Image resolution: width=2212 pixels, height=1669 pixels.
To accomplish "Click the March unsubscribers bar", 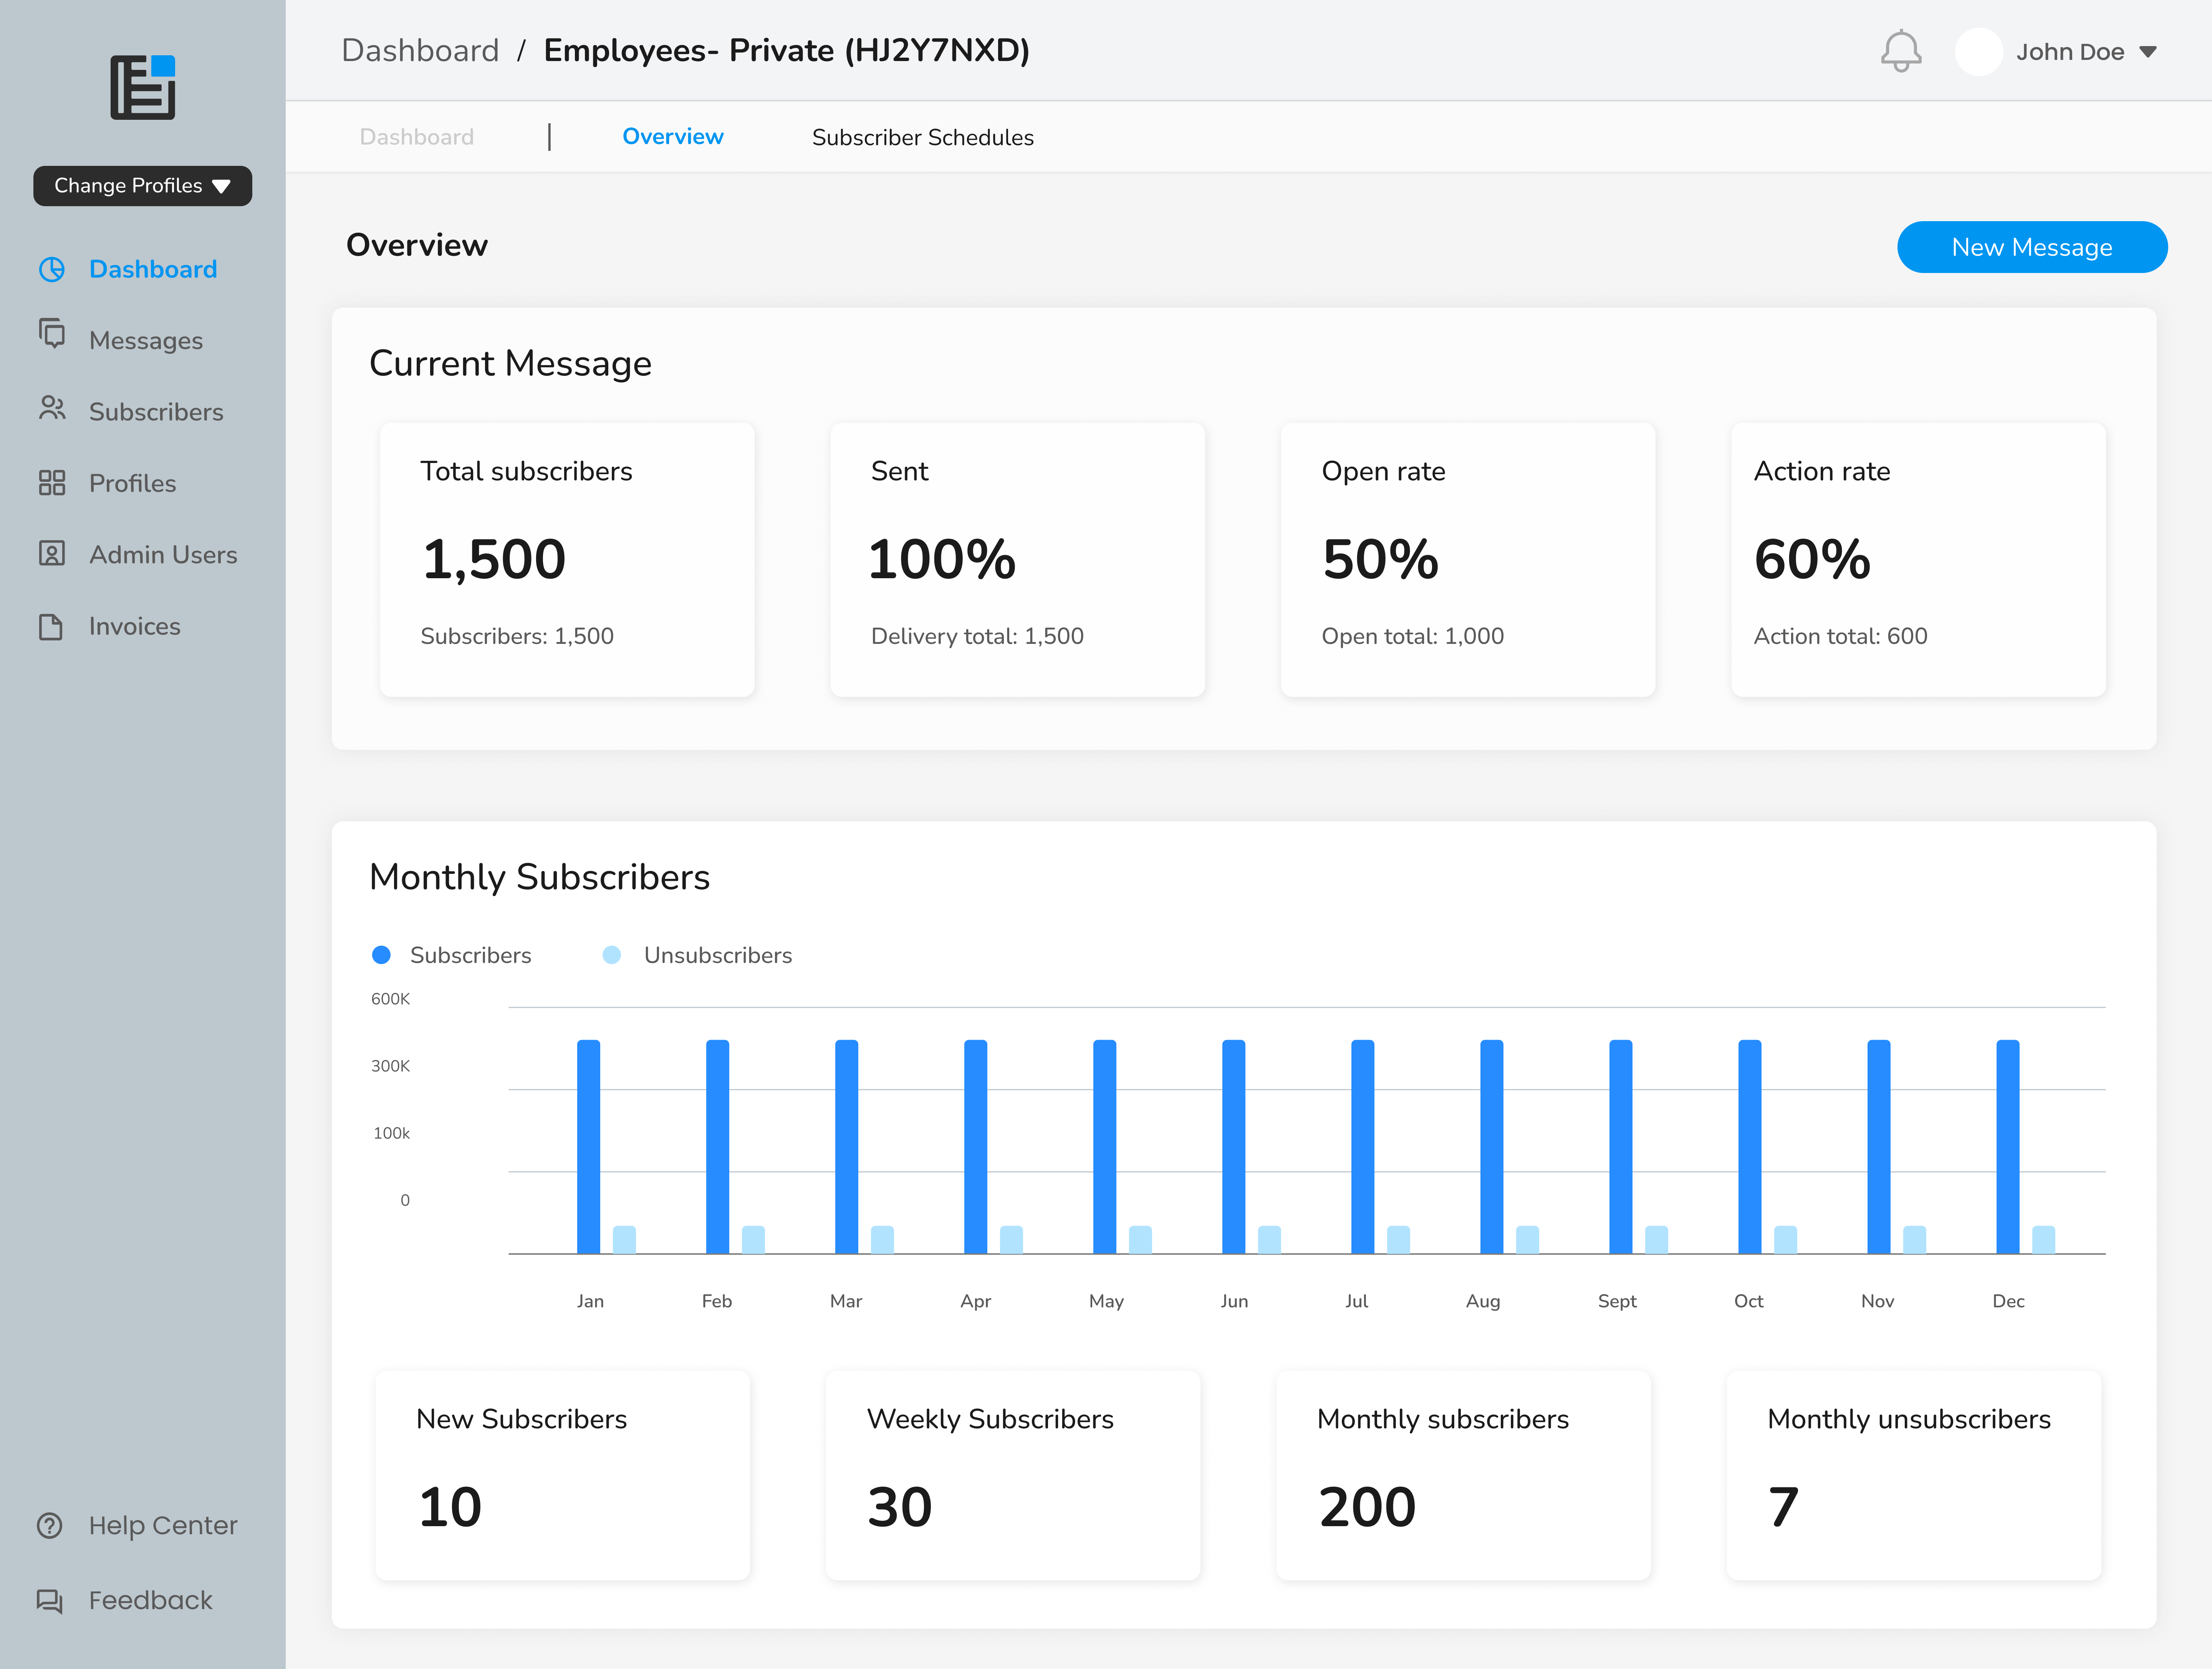I will (x=882, y=1240).
